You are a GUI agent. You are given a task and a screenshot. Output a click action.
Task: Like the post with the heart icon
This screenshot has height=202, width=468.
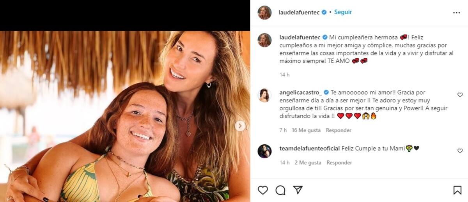[263, 190]
